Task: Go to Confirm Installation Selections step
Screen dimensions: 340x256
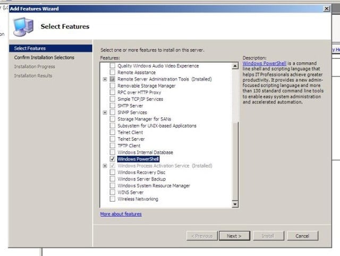Action: [44, 57]
